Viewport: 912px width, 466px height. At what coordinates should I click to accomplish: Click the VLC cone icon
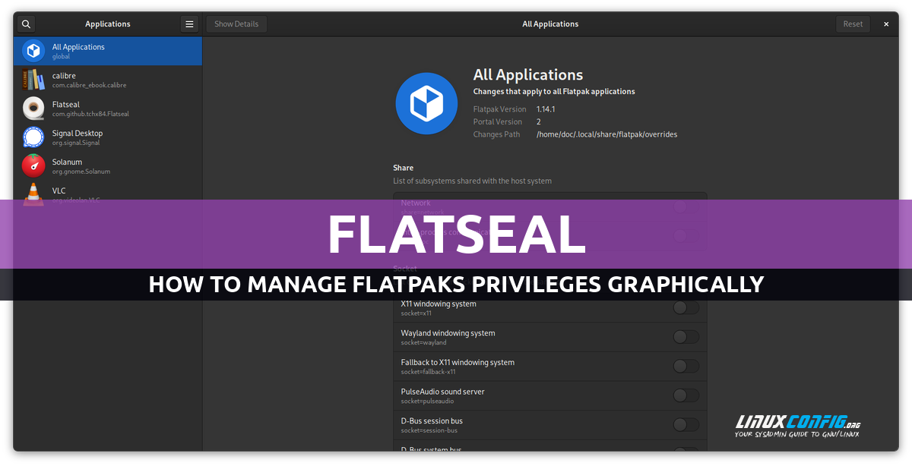[33, 193]
